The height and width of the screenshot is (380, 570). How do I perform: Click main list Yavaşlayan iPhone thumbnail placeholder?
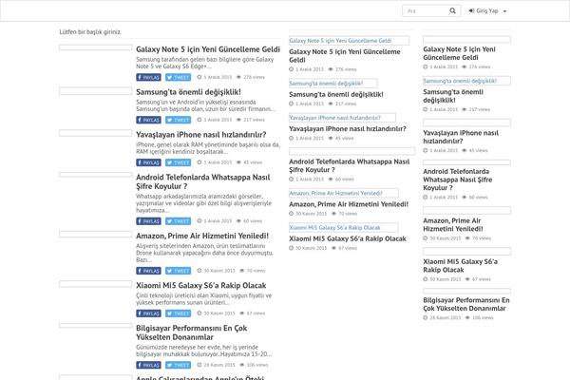(x=96, y=133)
